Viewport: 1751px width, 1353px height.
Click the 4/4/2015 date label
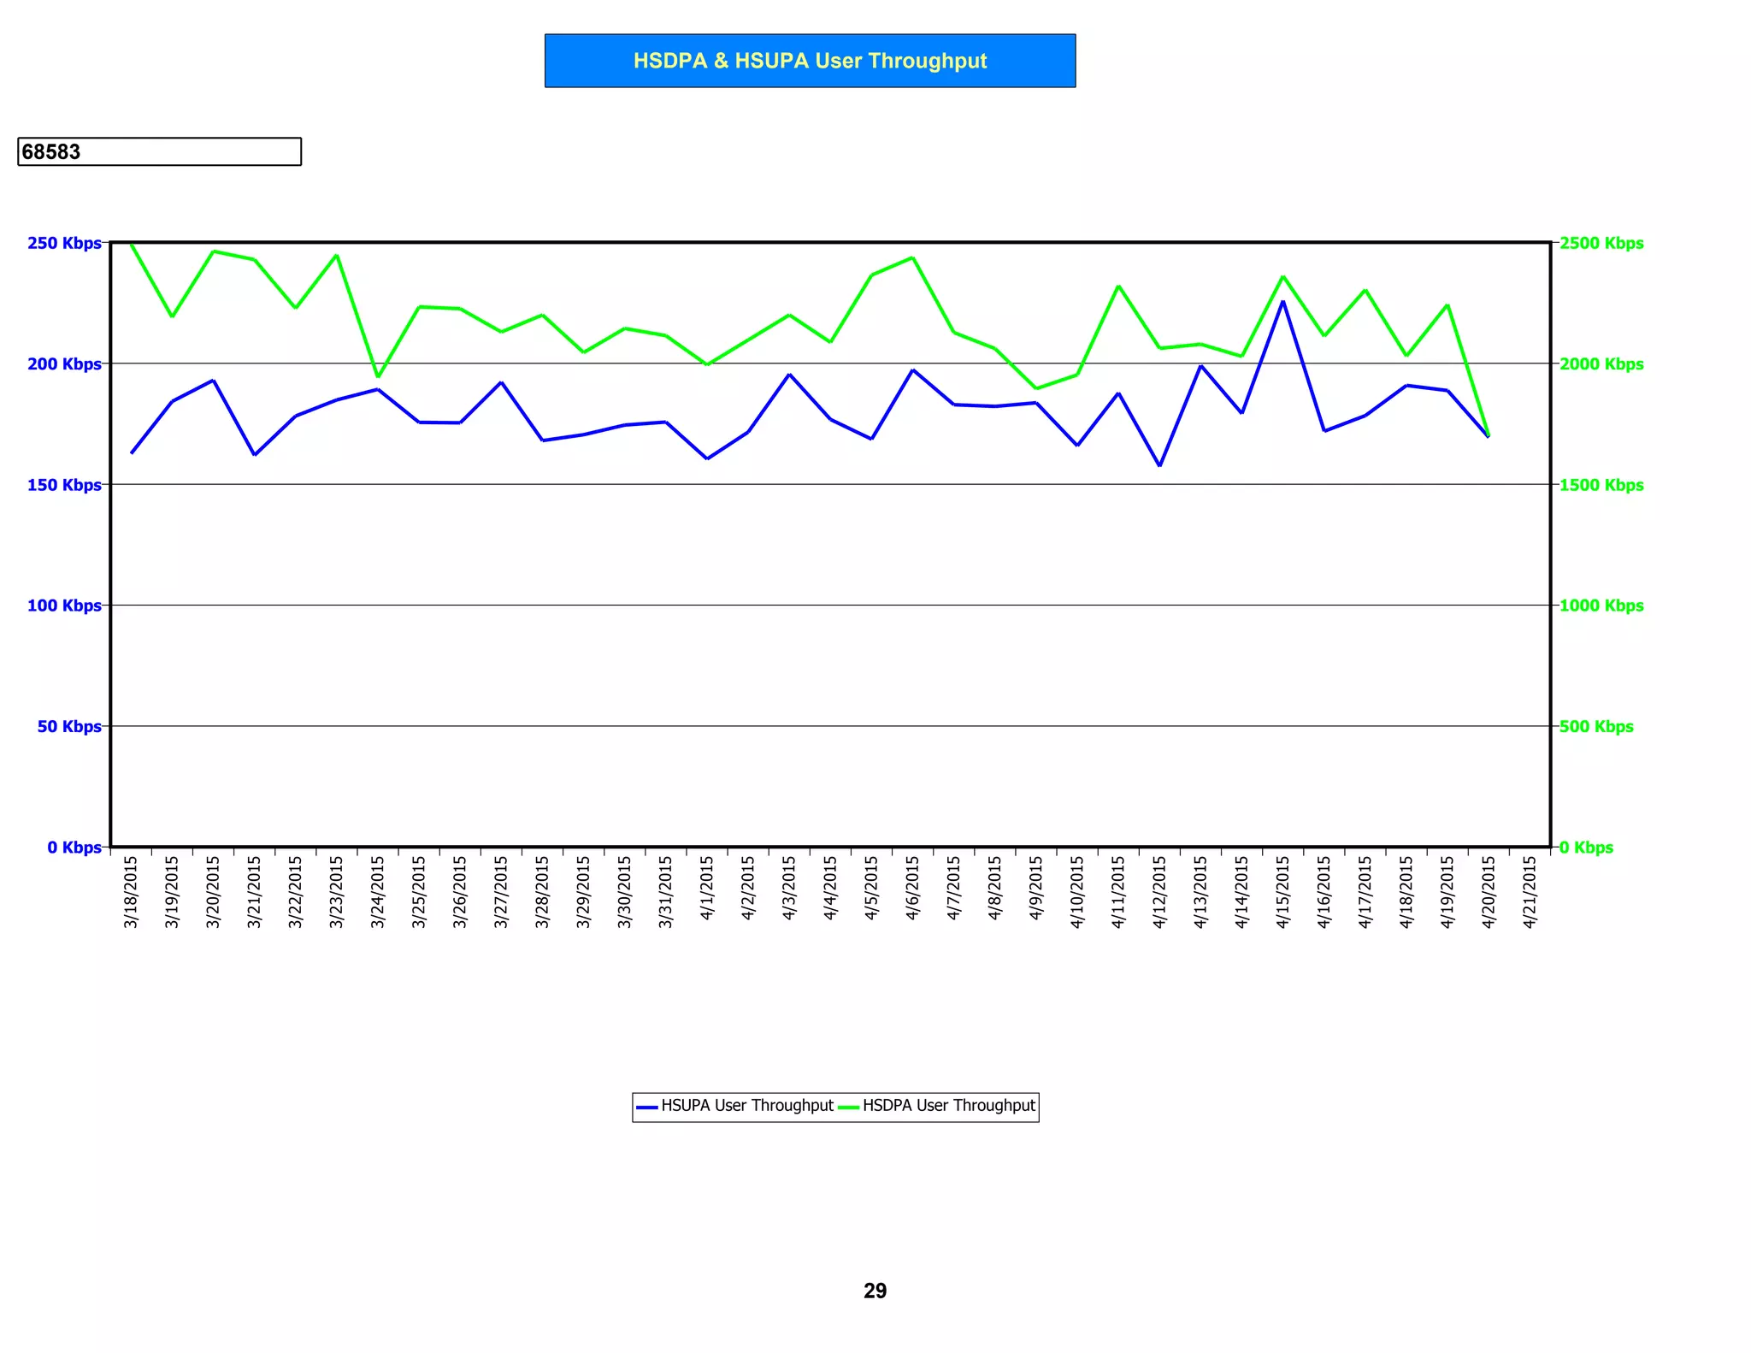(830, 888)
